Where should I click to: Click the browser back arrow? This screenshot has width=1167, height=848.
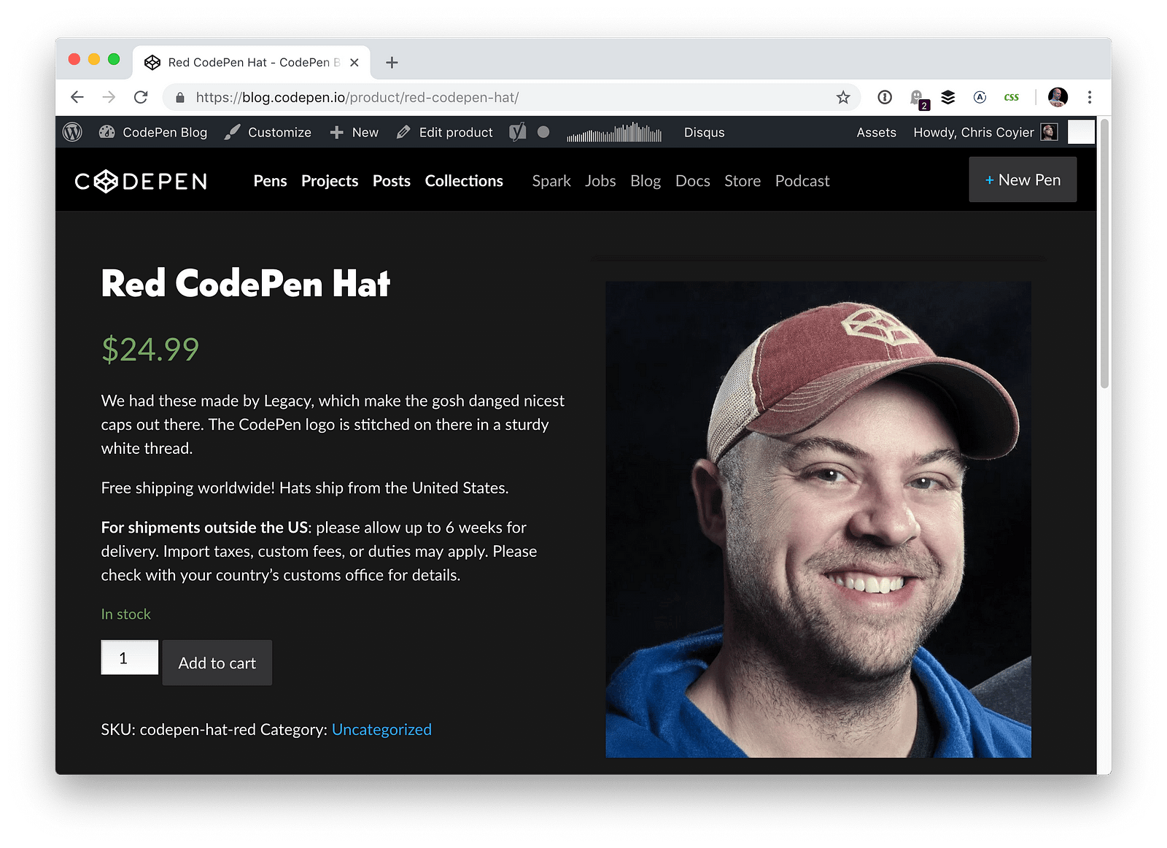tap(77, 97)
